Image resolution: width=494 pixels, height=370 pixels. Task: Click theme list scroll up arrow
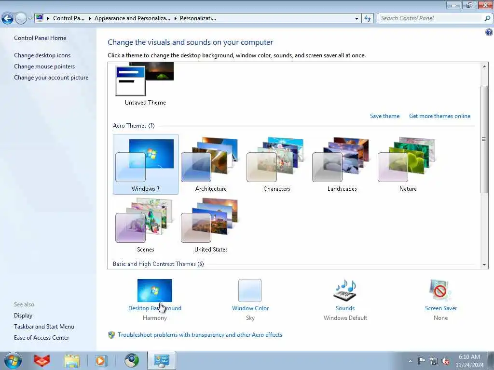[x=484, y=66]
